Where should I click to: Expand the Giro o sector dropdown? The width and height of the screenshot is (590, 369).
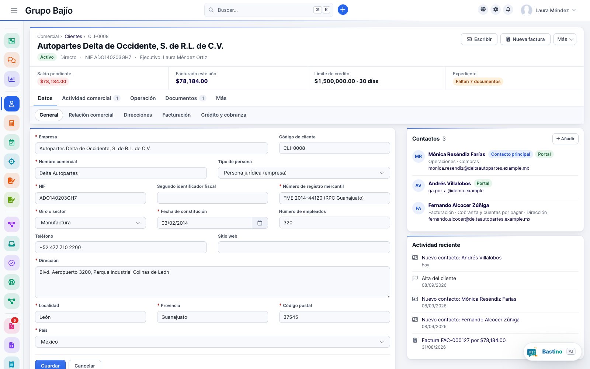coord(90,223)
